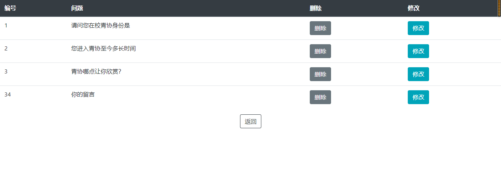Screen dimensions: 501x171
Task: Click question text 青协哪点让你欣赏?
Action: click(96, 72)
